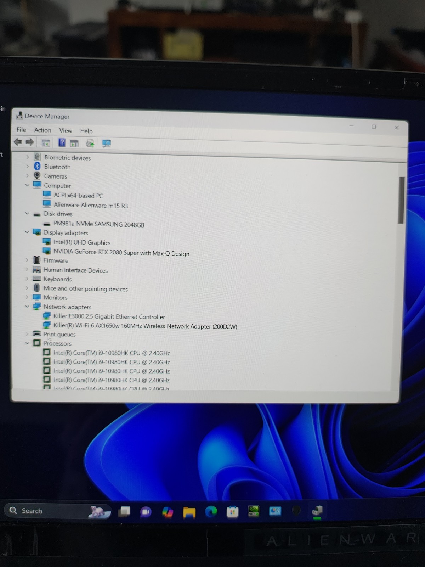Expand Mice and other pointing devices node
The height and width of the screenshot is (567, 425).
tap(27, 288)
